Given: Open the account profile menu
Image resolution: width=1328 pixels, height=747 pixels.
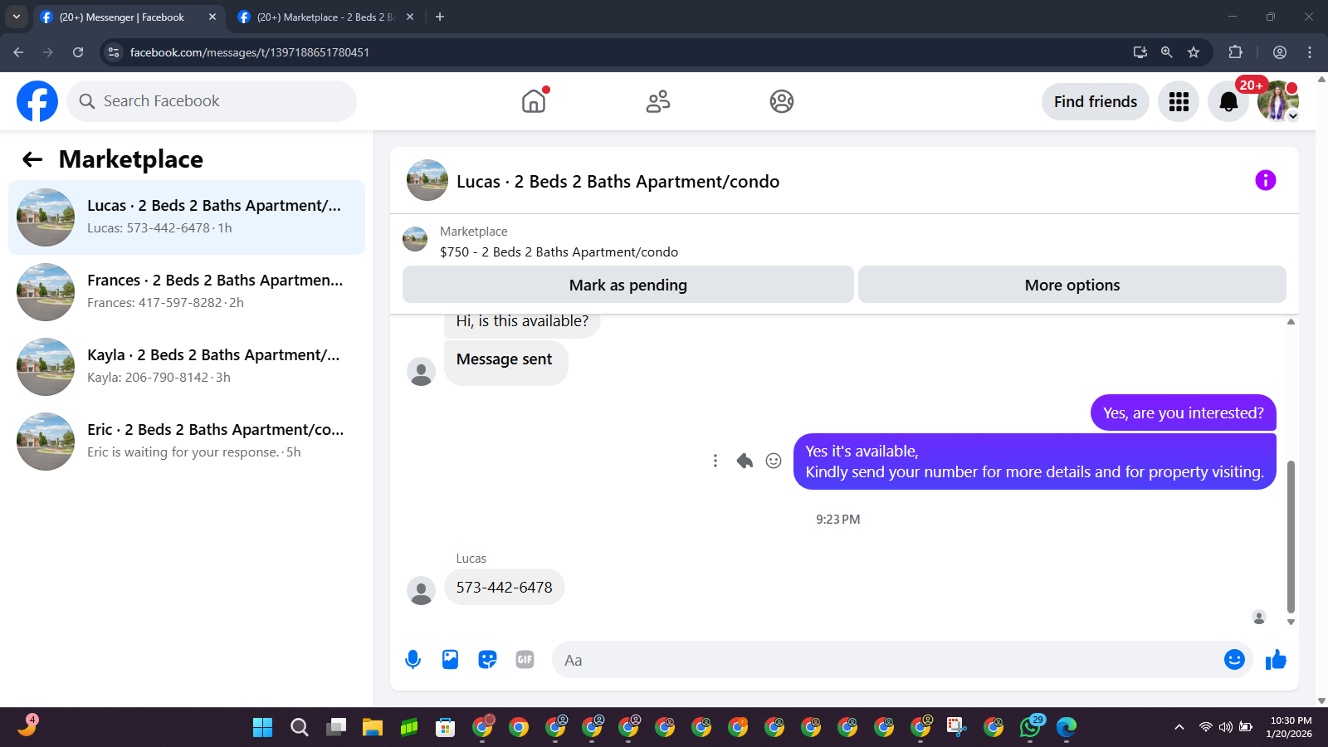Looking at the screenshot, I should click(x=1278, y=101).
